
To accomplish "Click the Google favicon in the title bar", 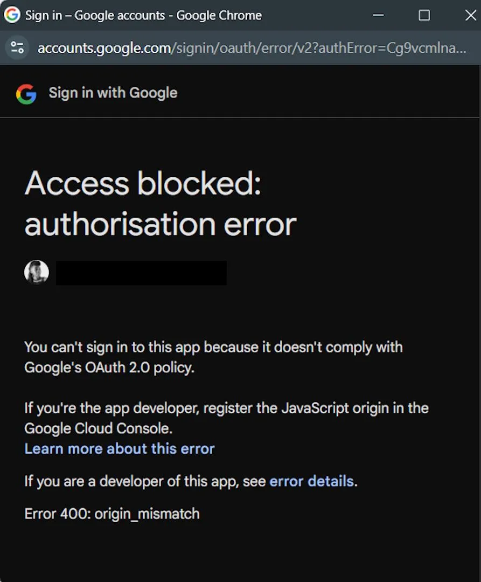I will tap(12, 15).
